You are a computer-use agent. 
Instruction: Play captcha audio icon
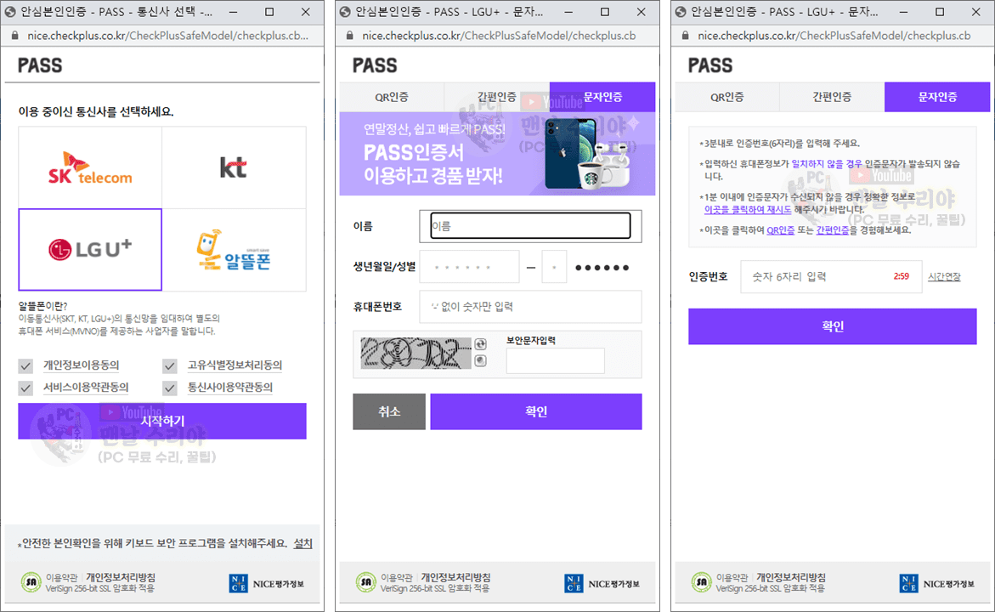480,360
